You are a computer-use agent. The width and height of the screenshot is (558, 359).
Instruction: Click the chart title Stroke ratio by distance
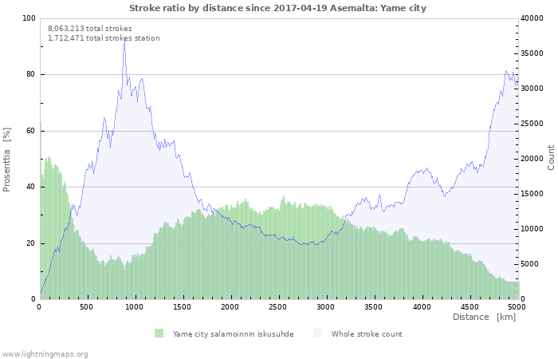point(277,8)
